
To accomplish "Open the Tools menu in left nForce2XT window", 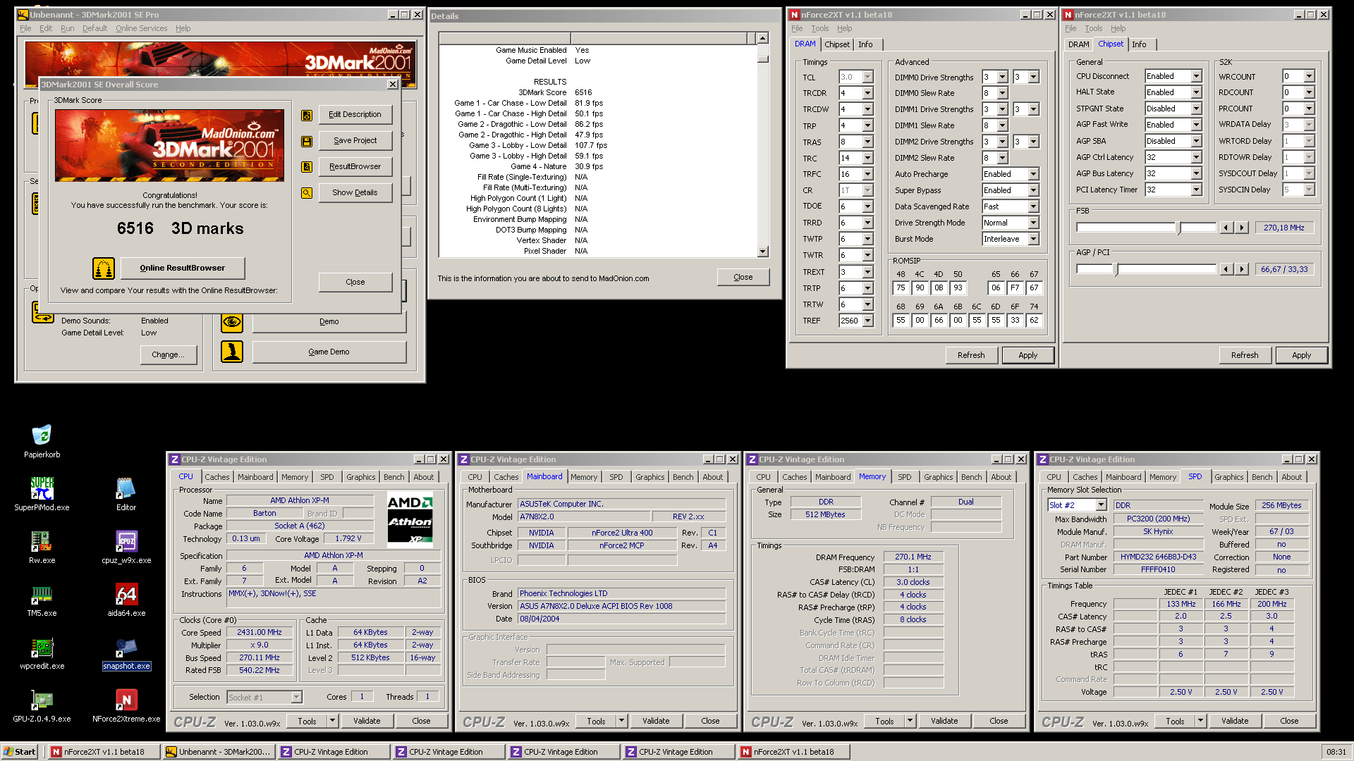I will 819,28.
